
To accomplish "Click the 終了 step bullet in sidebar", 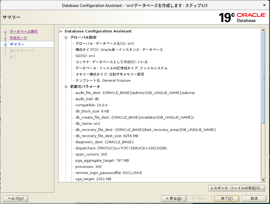I will [5, 57].
